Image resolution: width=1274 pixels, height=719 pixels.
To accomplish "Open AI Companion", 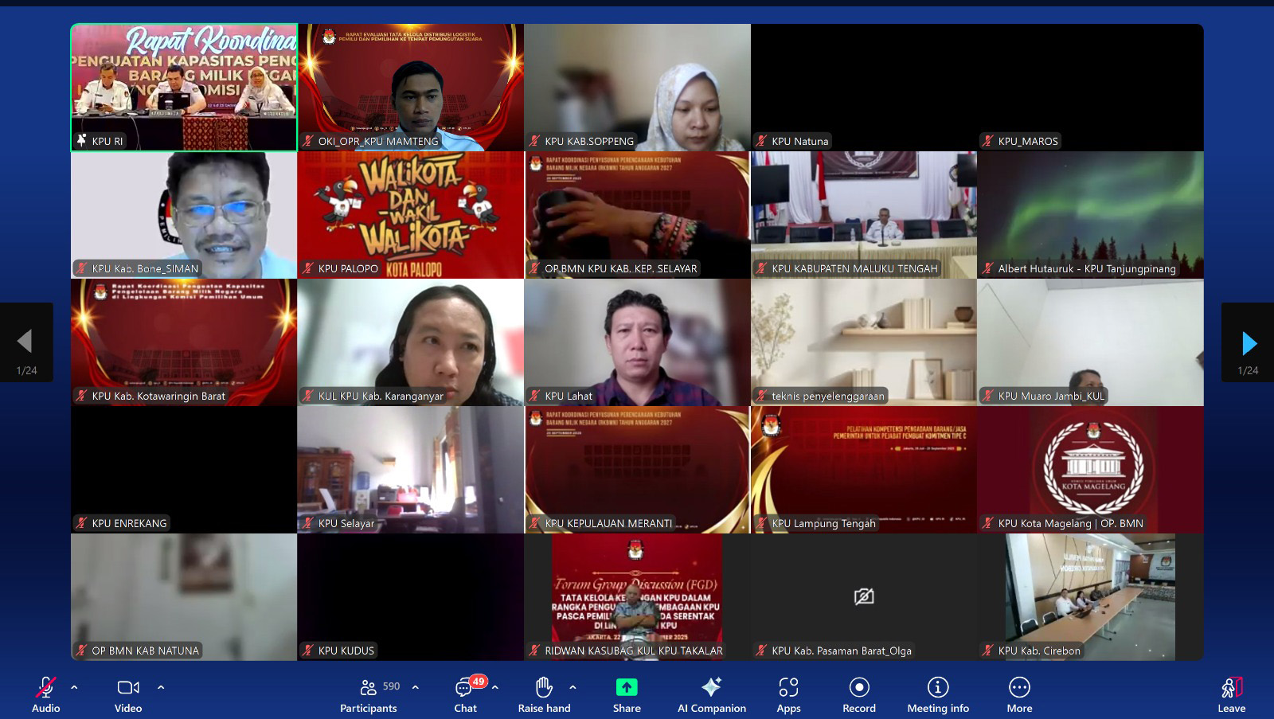I will click(x=711, y=694).
